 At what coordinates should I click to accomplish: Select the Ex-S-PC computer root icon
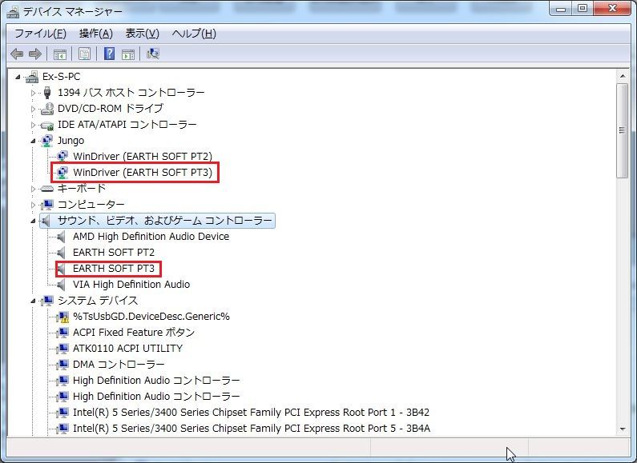click(x=32, y=77)
